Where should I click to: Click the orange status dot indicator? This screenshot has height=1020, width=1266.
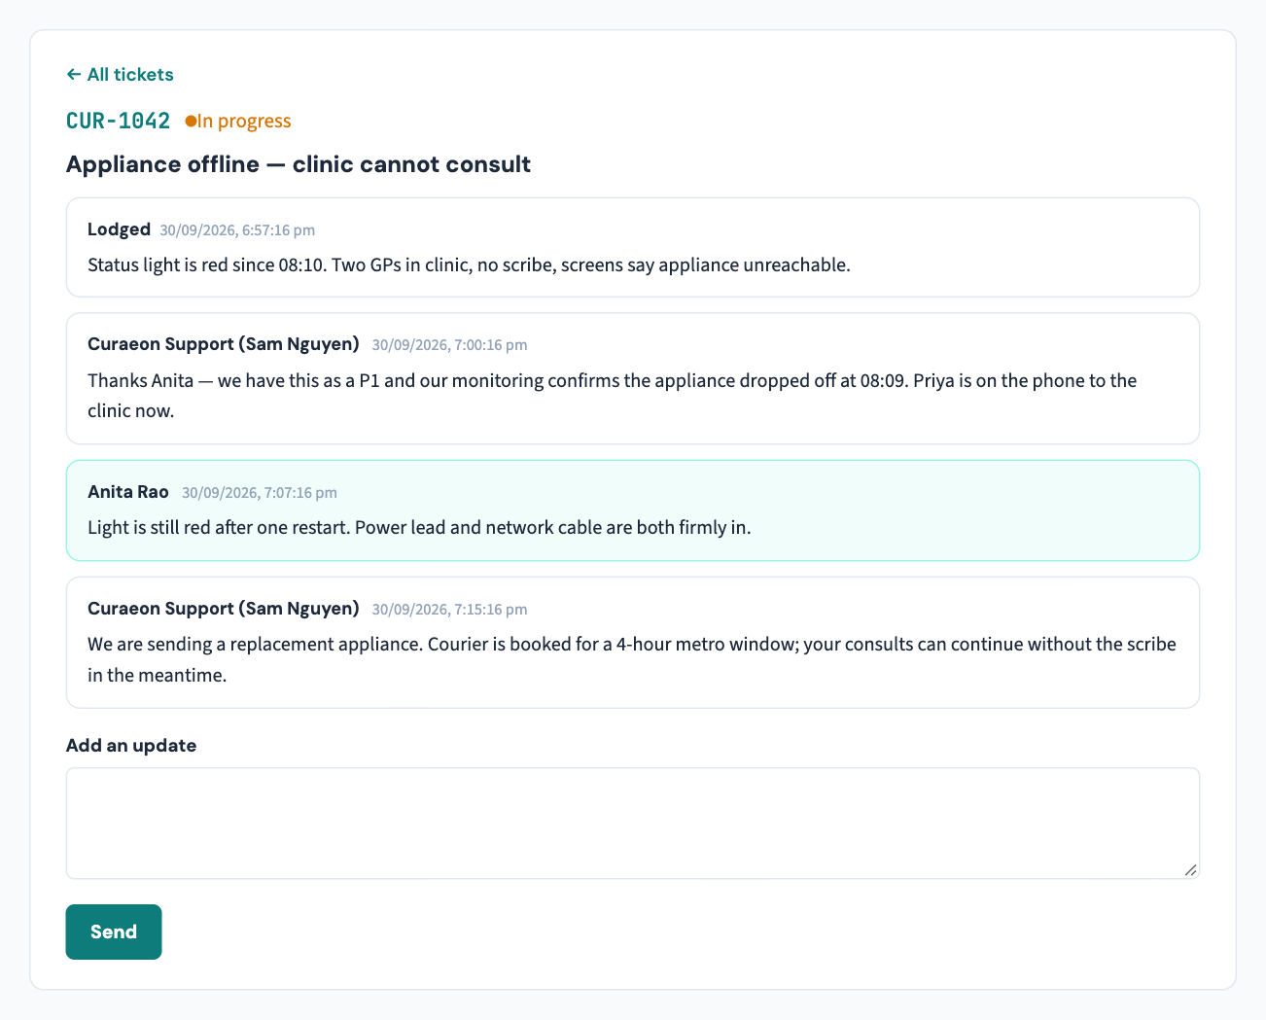(191, 121)
